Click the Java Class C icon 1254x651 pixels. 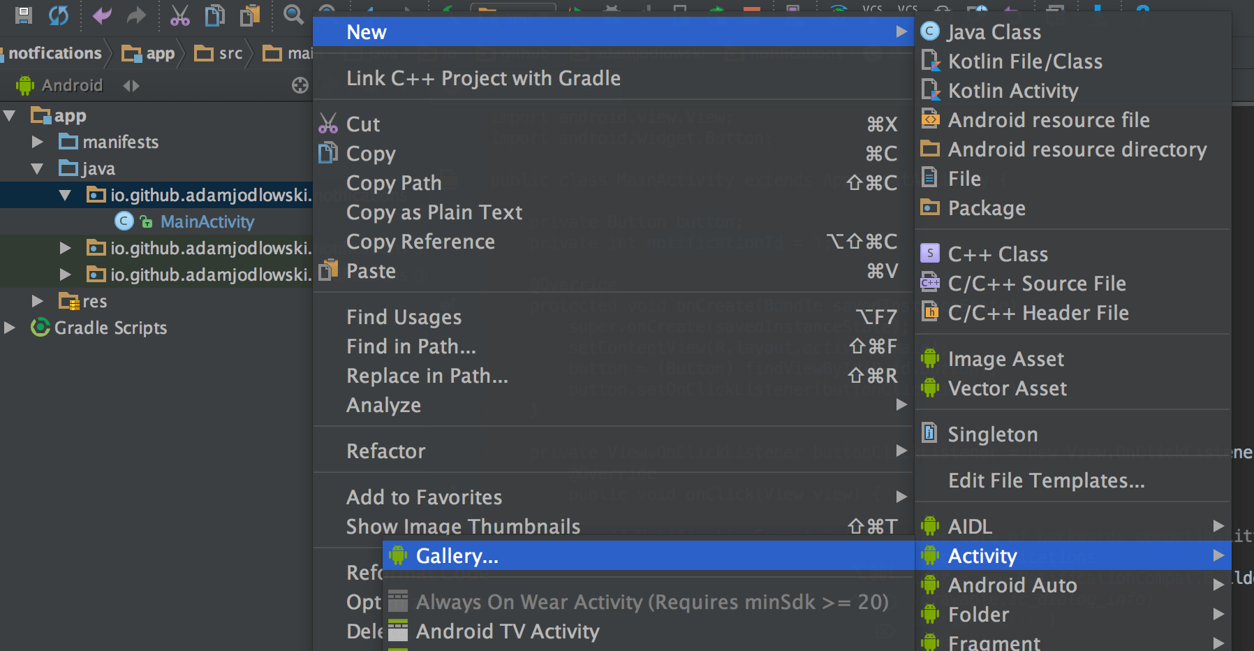(930, 31)
